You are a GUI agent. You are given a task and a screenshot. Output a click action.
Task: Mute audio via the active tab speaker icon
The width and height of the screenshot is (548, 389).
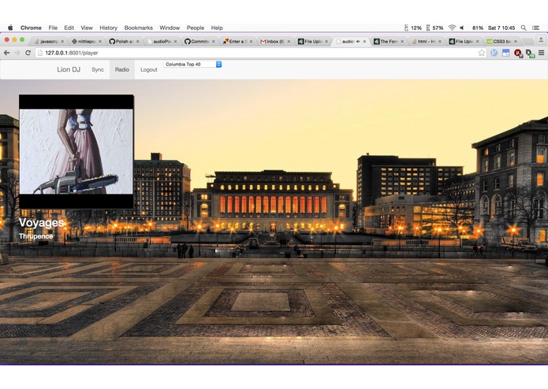[358, 41]
